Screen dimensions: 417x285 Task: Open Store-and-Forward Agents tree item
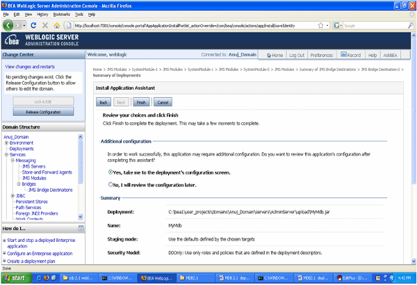[x=47, y=172]
